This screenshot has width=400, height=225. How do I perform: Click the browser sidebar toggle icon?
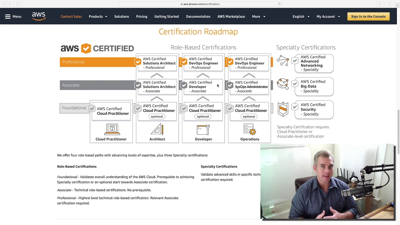pos(18,4)
